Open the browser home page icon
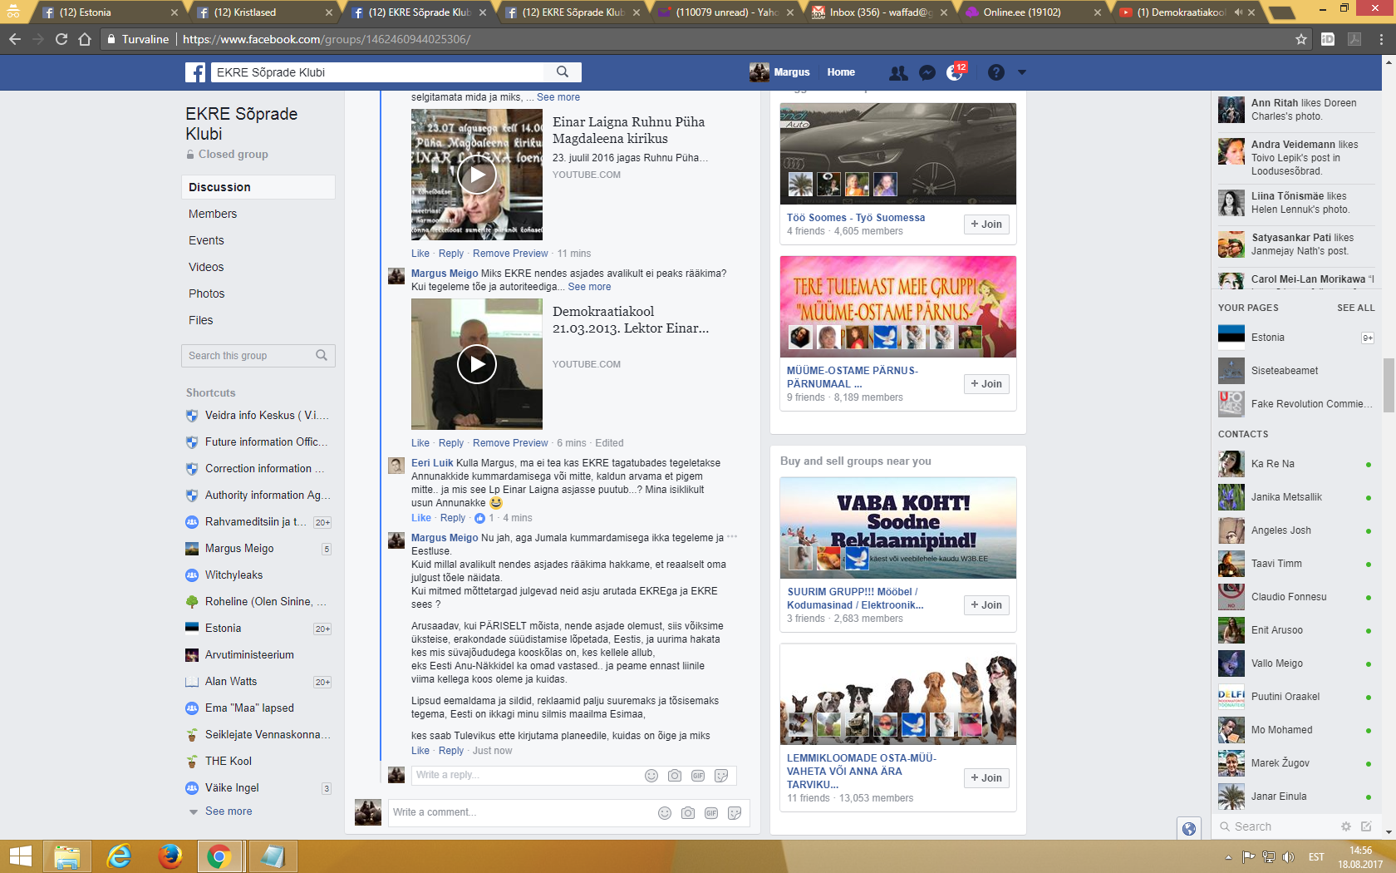This screenshot has height=873, width=1396. pyautogui.click(x=85, y=39)
